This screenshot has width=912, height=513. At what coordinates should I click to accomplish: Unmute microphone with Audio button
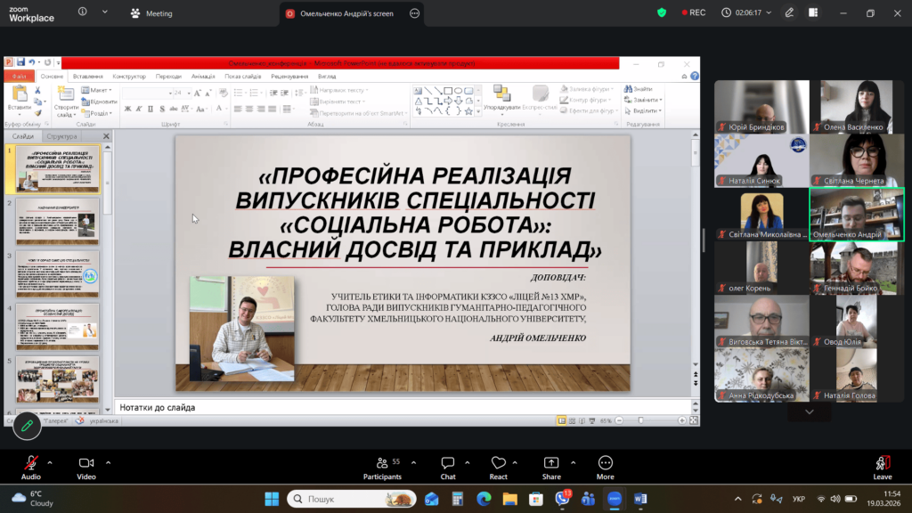pos(31,464)
